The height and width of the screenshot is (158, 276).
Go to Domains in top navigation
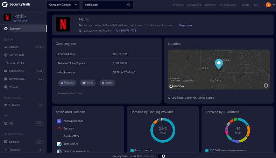[x=210, y=5]
